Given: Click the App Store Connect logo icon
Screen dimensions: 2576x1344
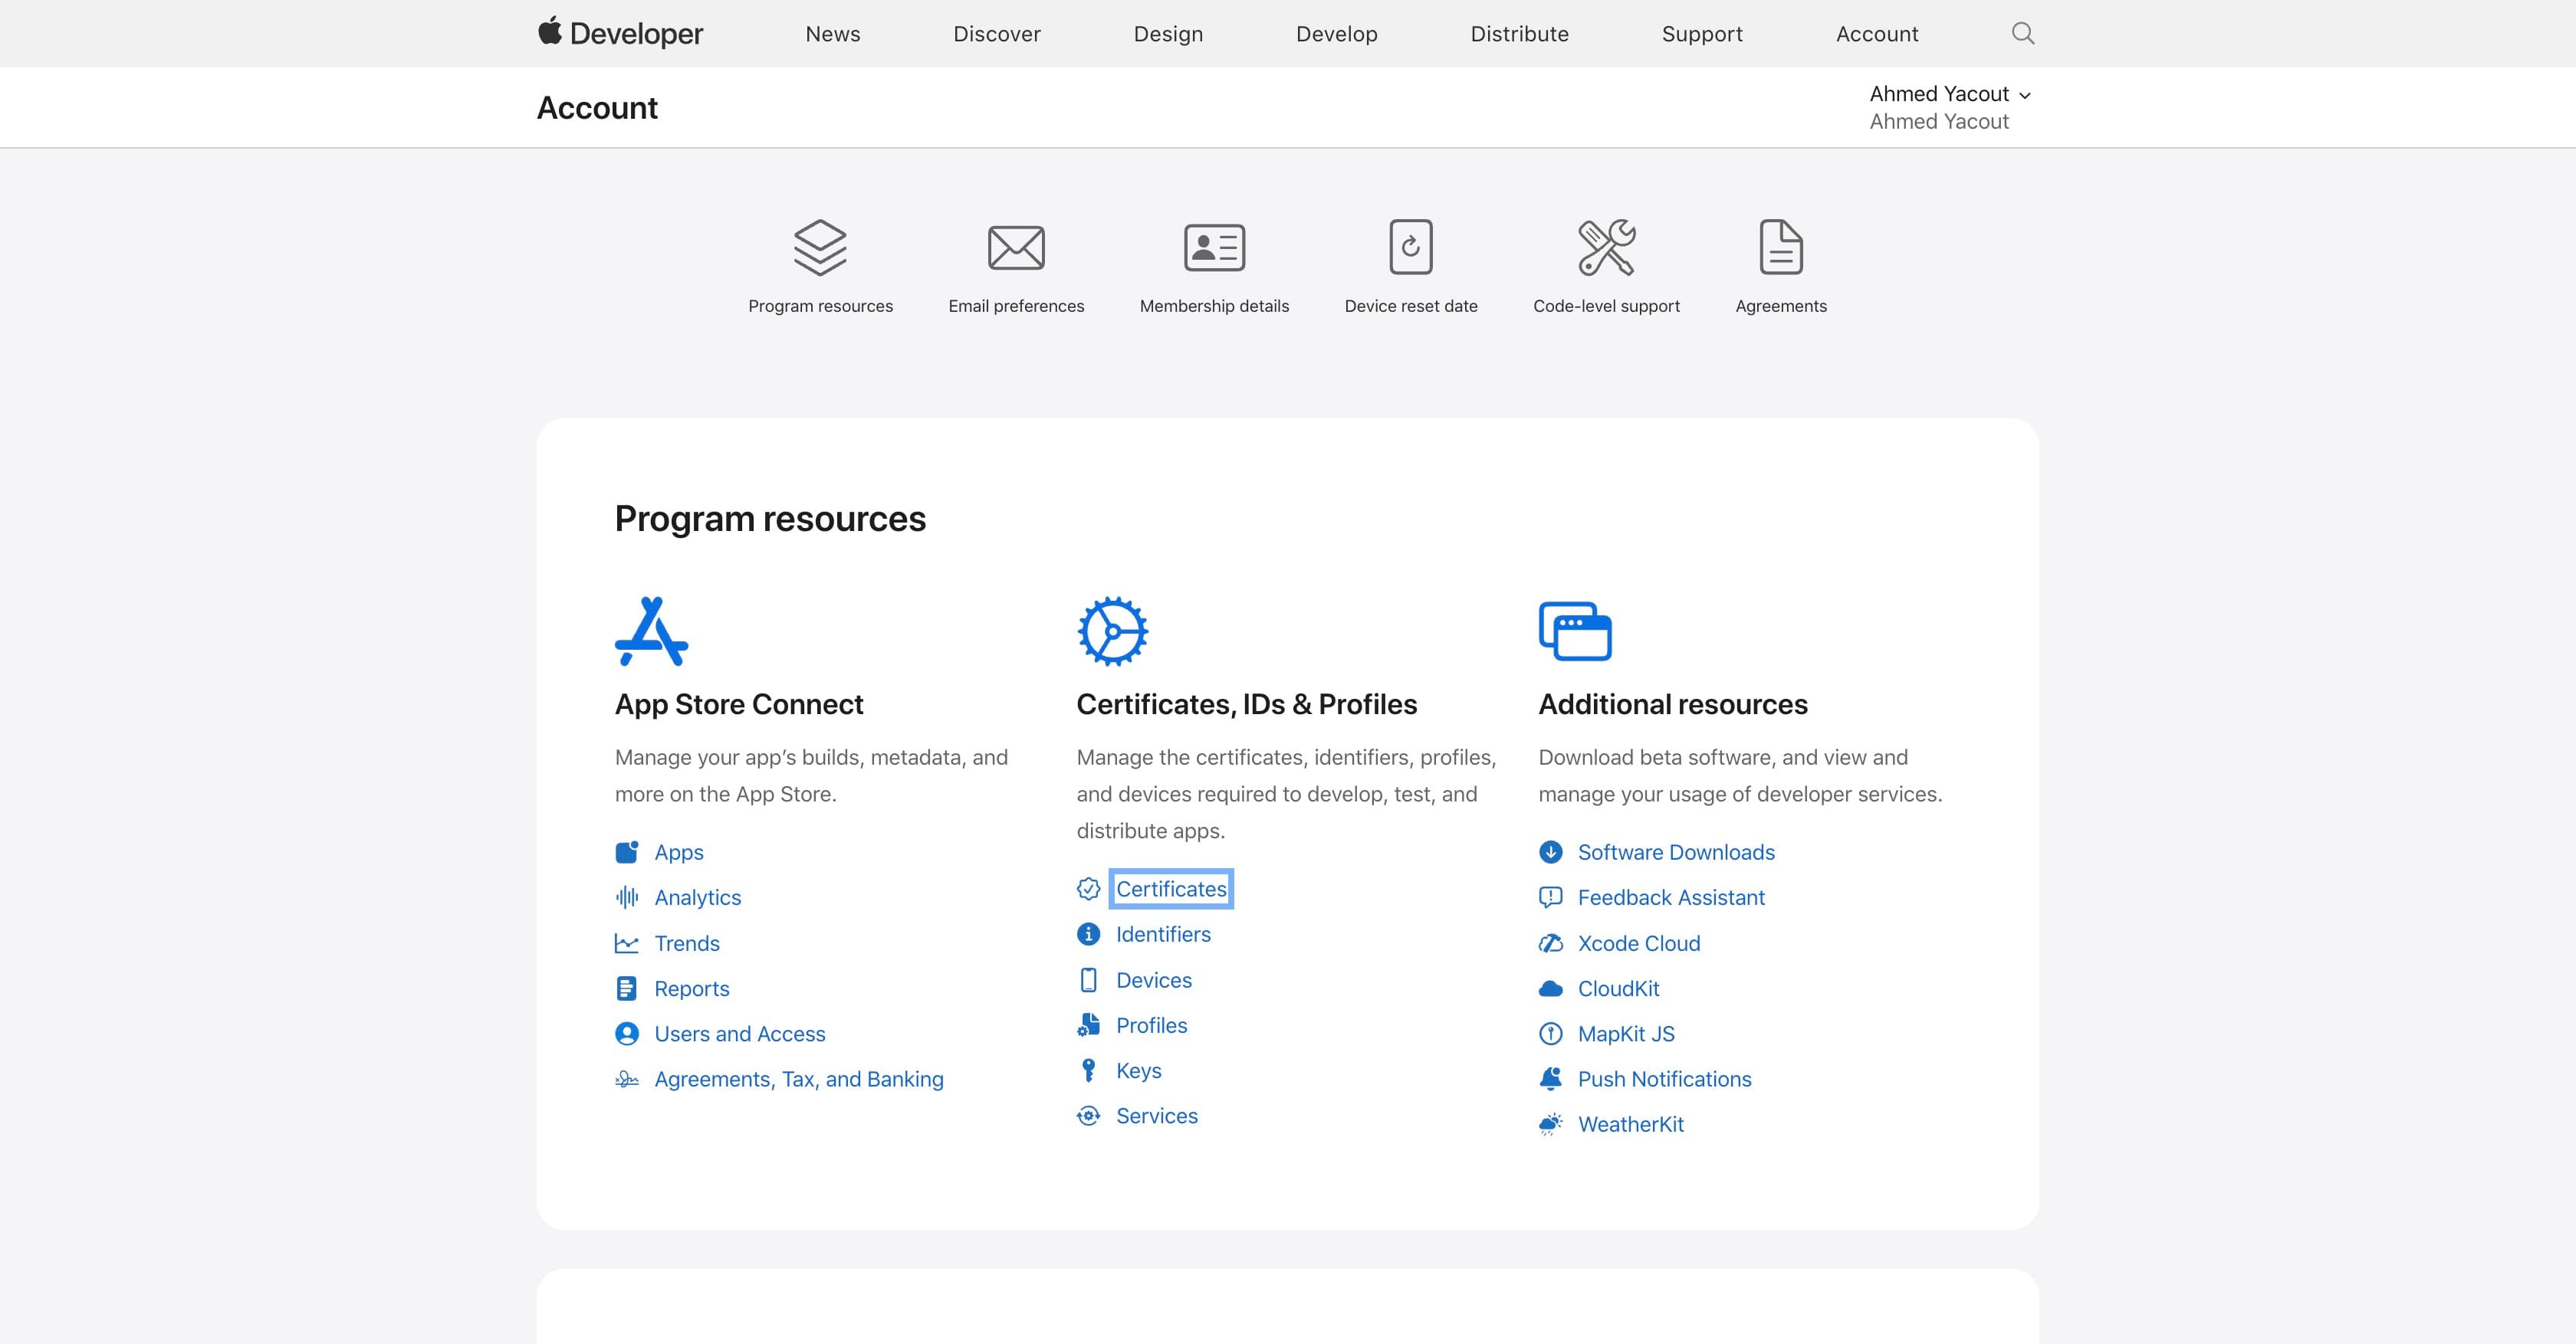Looking at the screenshot, I should click(x=651, y=631).
